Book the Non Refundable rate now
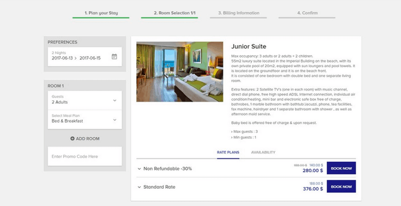The height and width of the screenshot is (206, 401). point(341,168)
